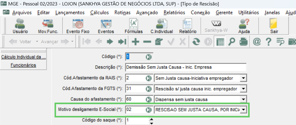Expand Causa do afastamento dropdown
296x125 pixels.
click(x=243, y=99)
